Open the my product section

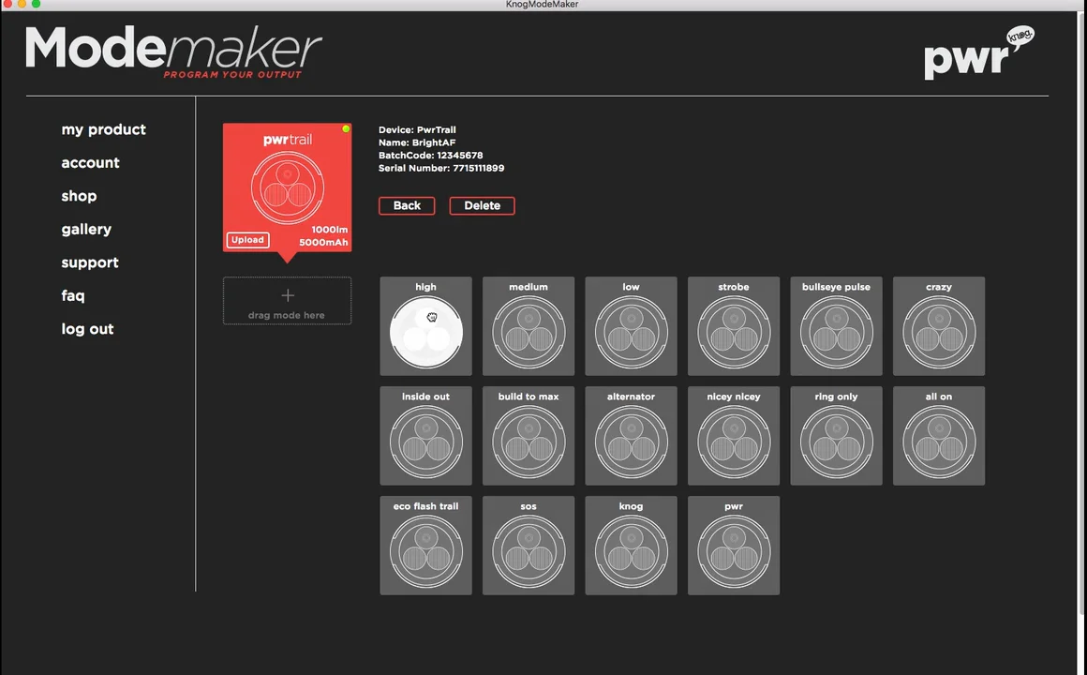click(103, 129)
